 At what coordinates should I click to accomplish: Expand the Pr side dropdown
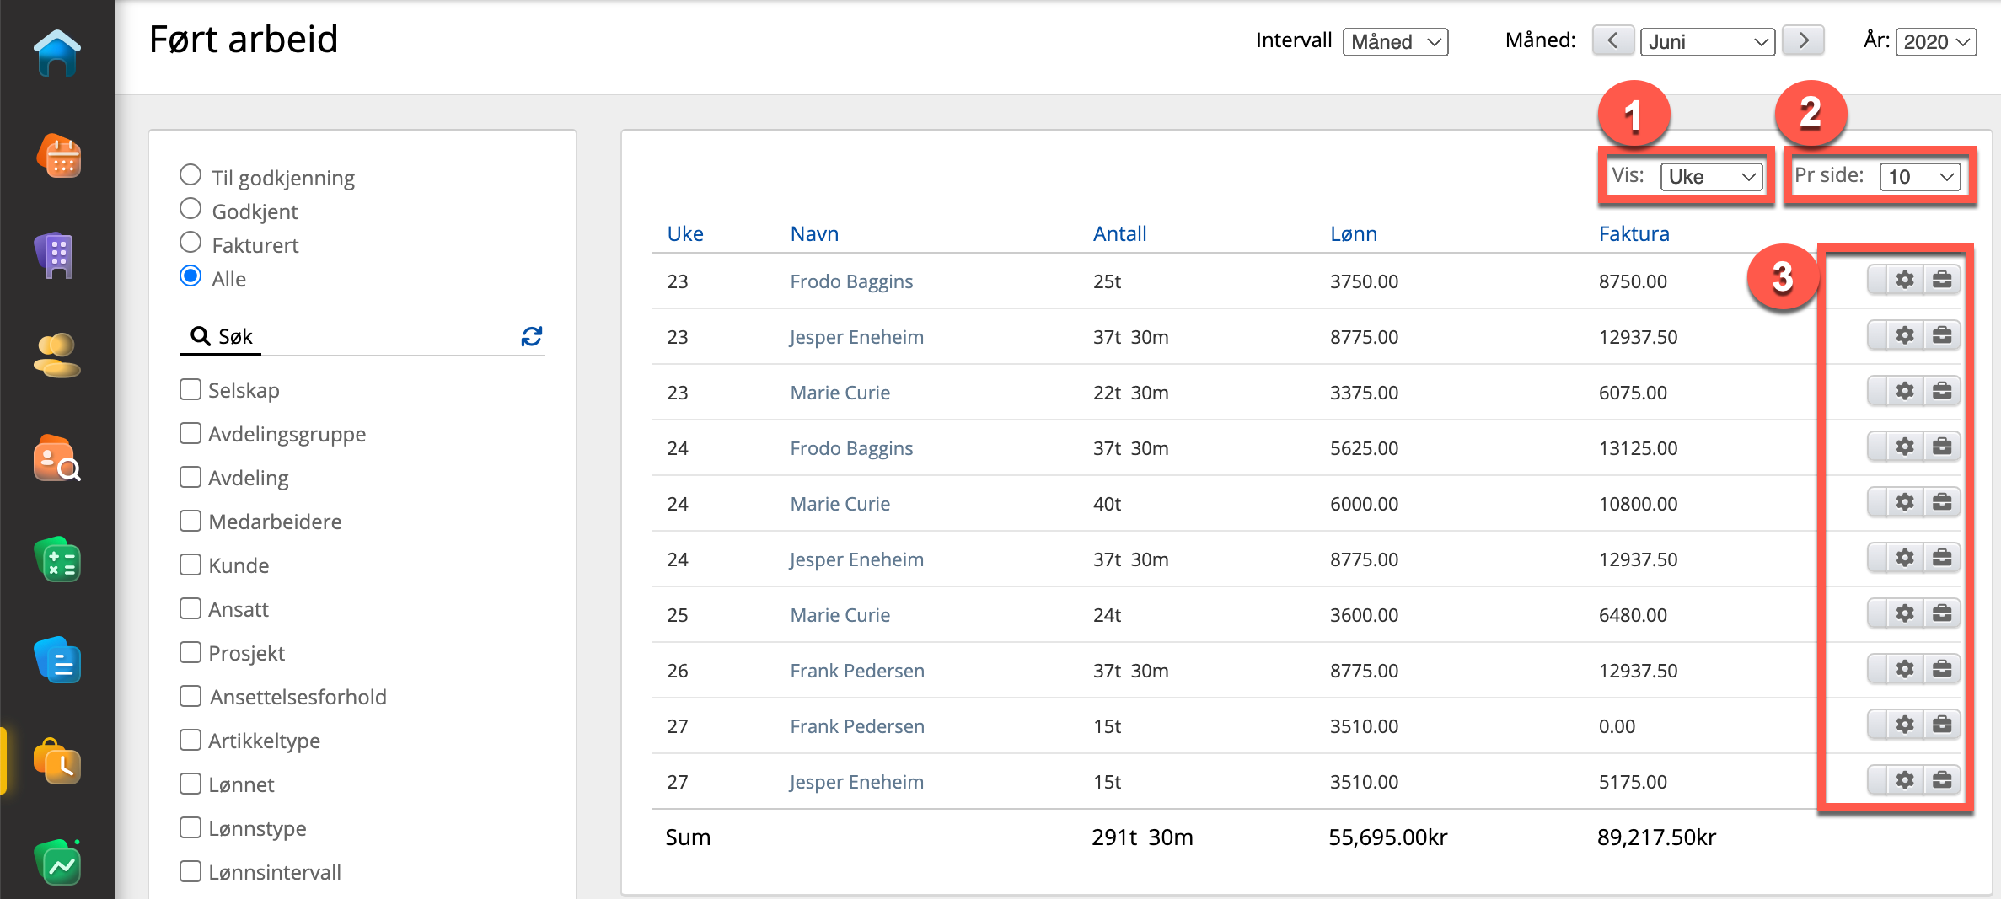click(x=1919, y=177)
